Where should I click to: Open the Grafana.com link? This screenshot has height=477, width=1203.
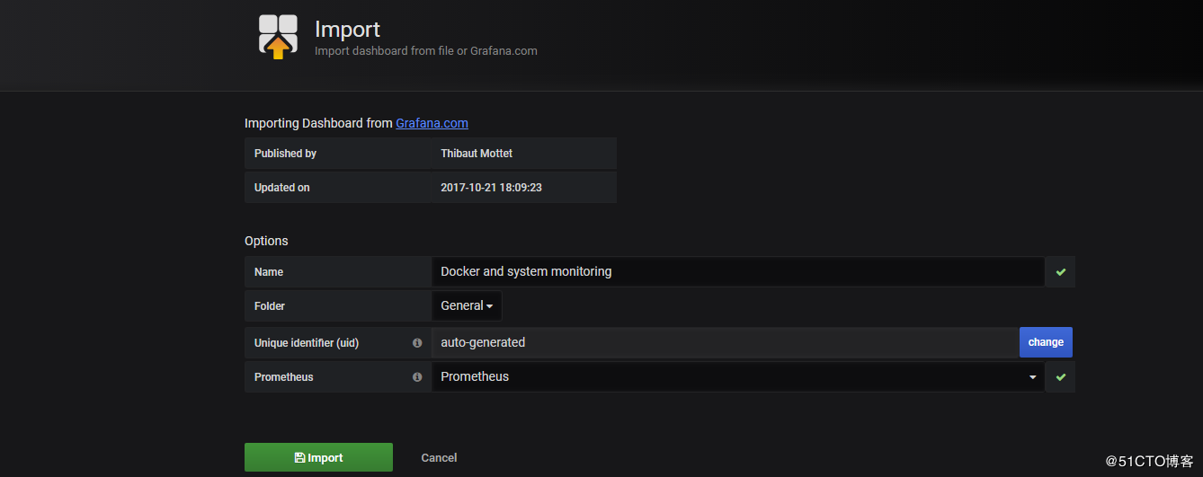tap(432, 123)
